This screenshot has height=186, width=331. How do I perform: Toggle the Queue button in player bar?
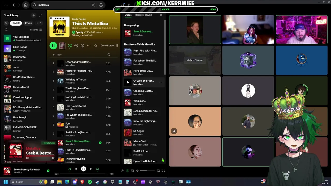coord(127,171)
